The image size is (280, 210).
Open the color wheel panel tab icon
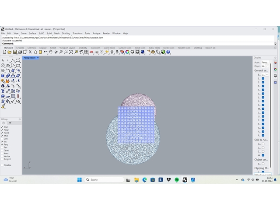(x=275, y=69)
